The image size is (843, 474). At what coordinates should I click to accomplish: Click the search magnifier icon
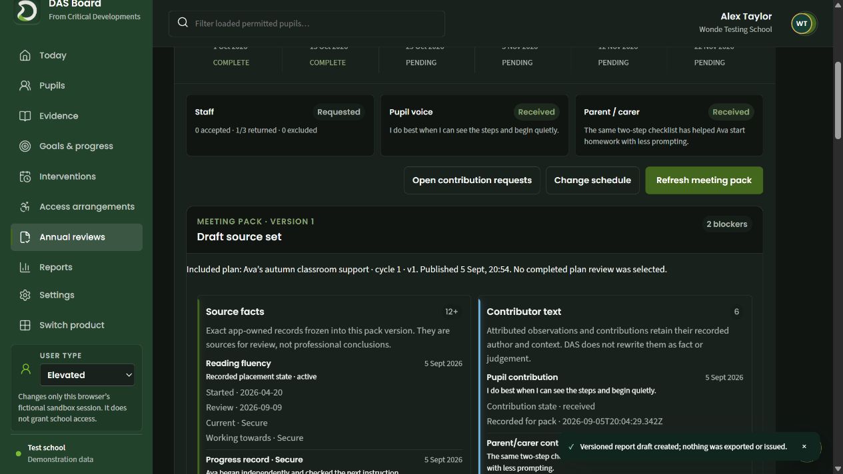tap(183, 23)
